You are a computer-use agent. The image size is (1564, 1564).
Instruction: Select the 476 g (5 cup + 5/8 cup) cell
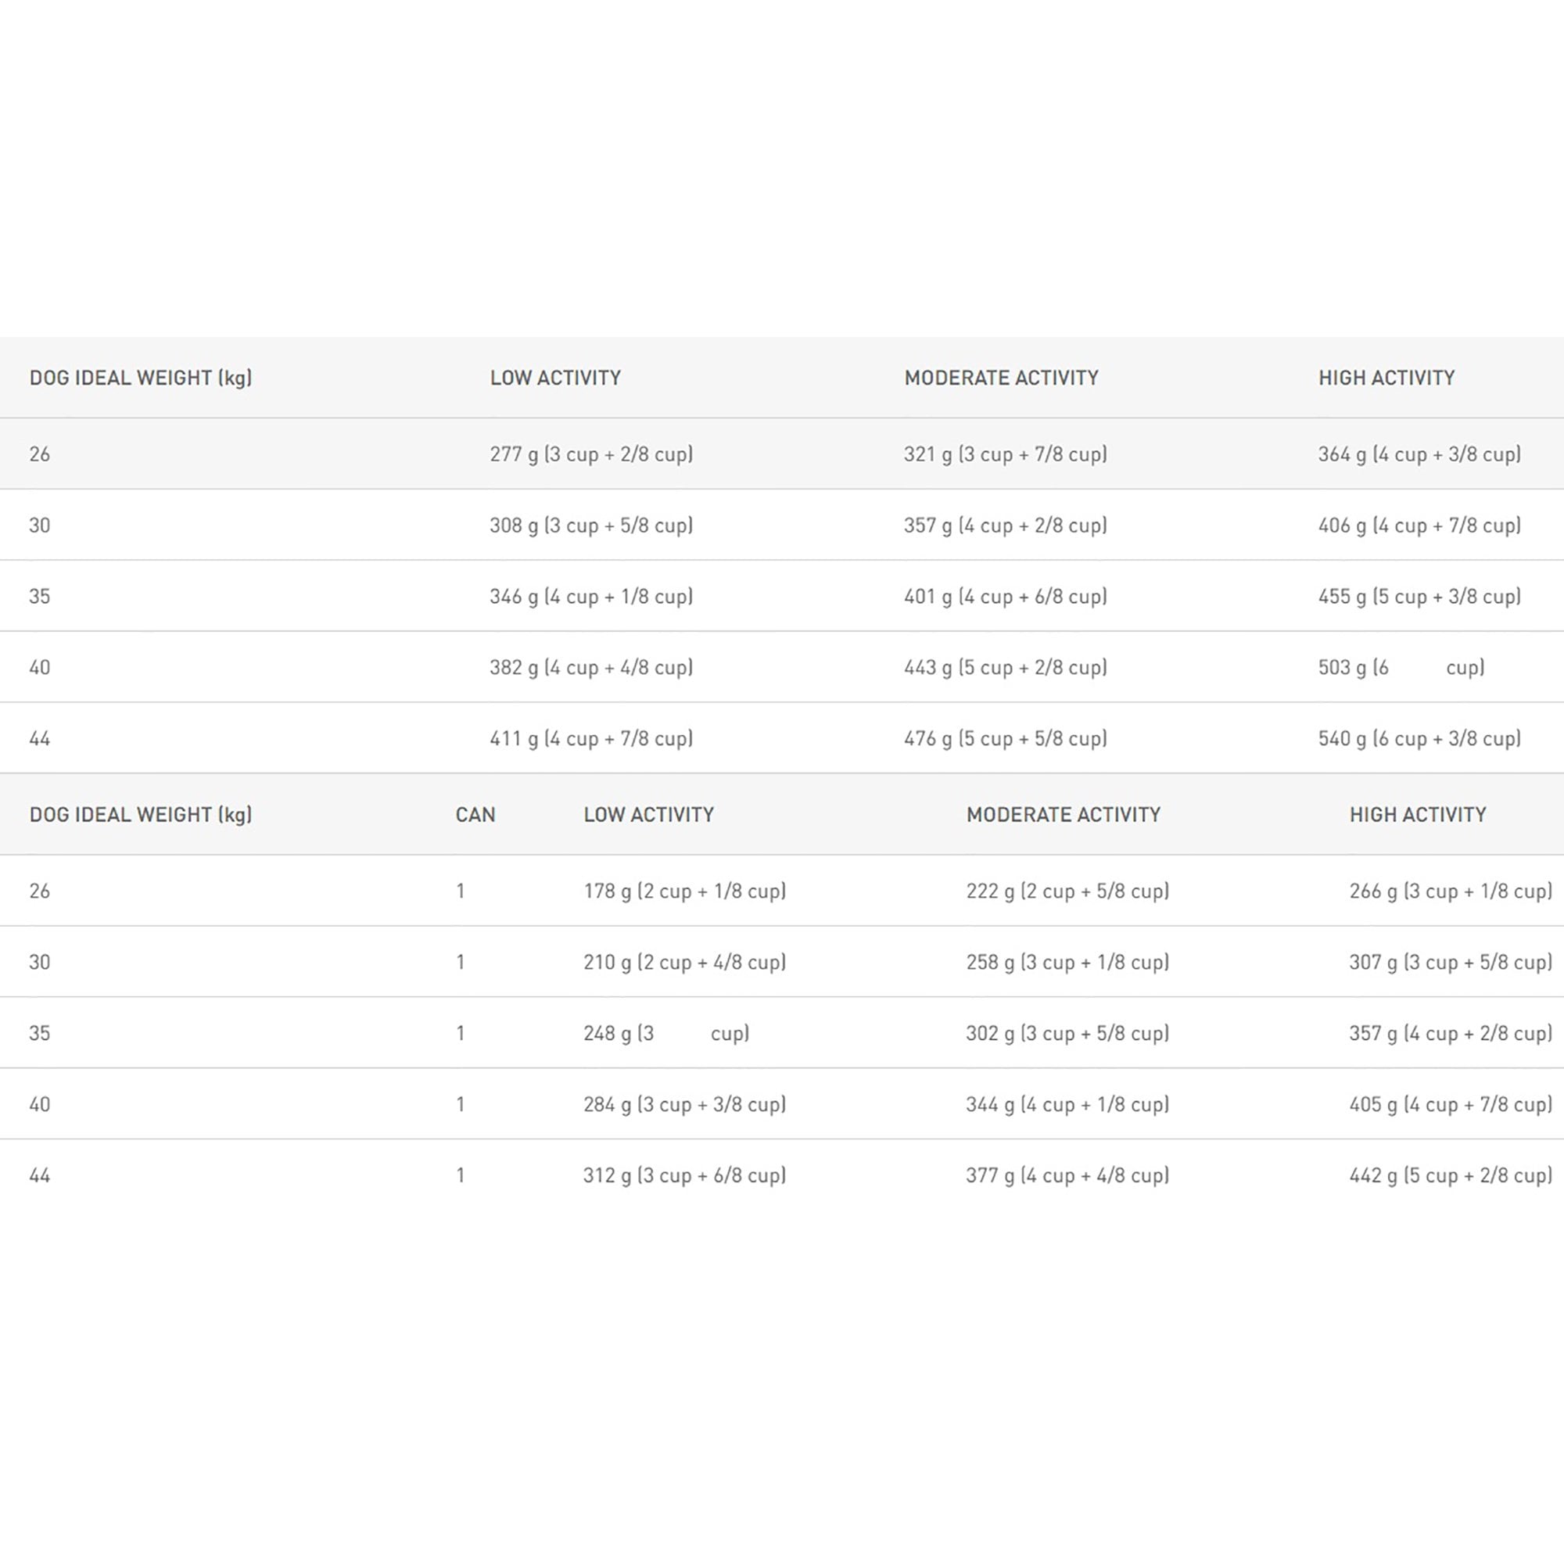coord(1006,738)
